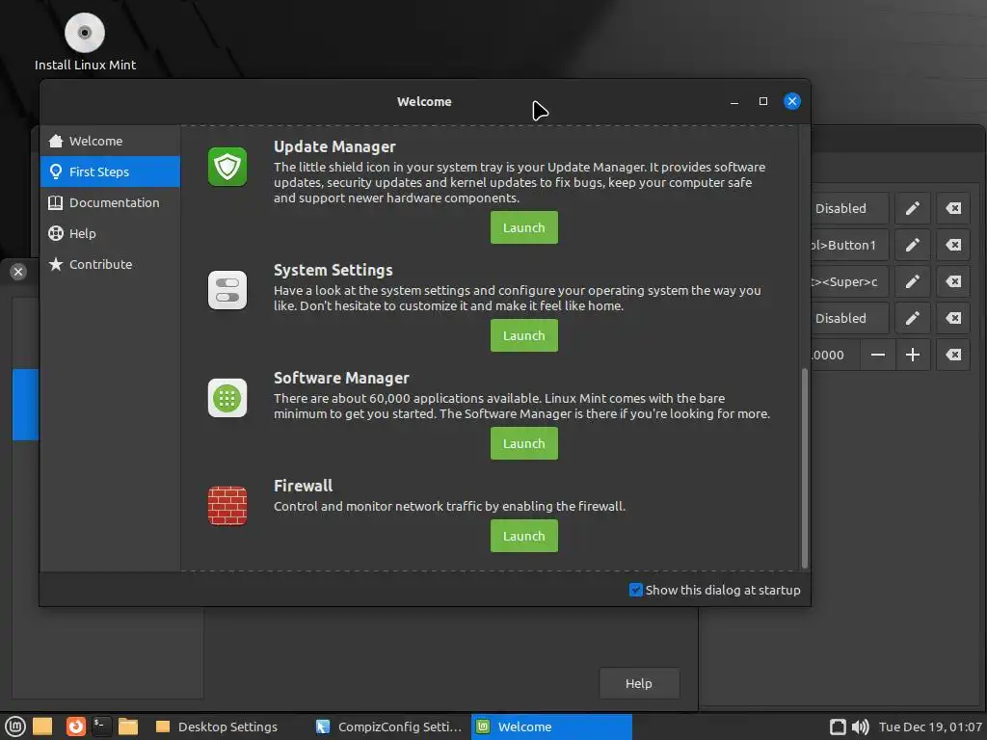Launch the Update Manager
987x740 pixels.
pyautogui.click(x=523, y=227)
